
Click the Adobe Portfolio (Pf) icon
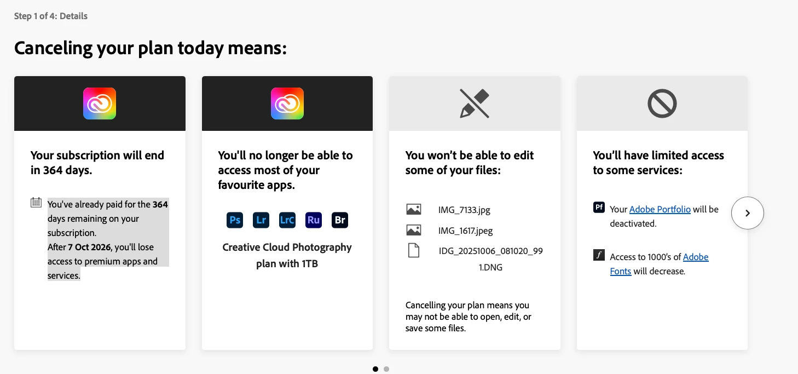(599, 208)
